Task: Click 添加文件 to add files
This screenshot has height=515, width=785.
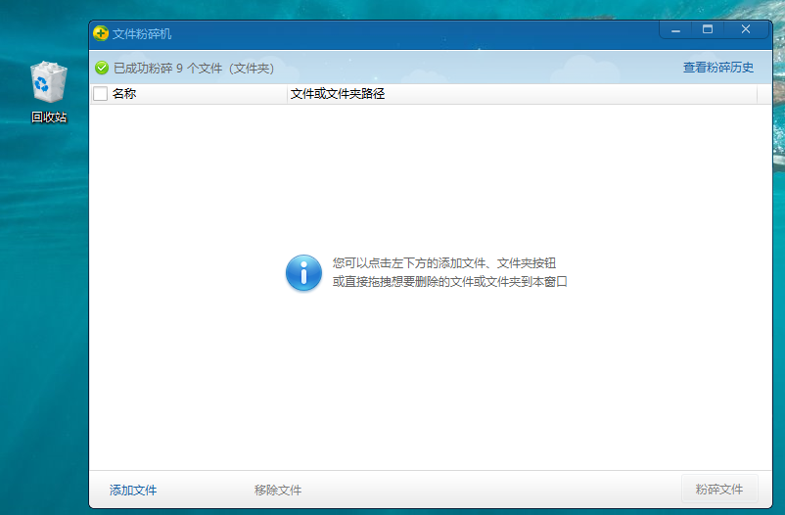Action: point(133,490)
